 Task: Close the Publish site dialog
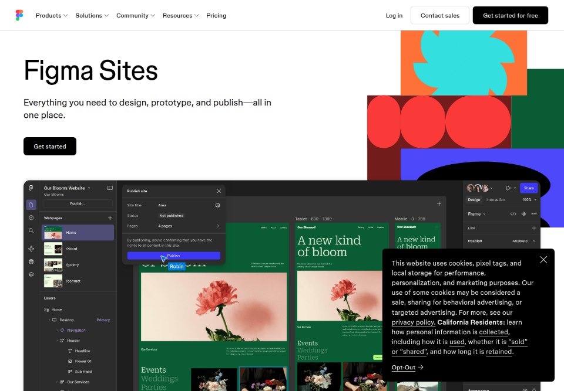tap(219, 191)
